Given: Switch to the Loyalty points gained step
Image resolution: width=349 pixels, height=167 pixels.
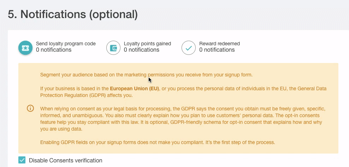Looking at the screenshot, I should coord(147,44).
